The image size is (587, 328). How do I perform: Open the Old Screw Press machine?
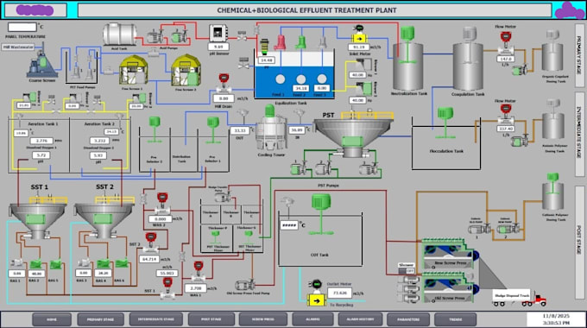click(451, 288)
